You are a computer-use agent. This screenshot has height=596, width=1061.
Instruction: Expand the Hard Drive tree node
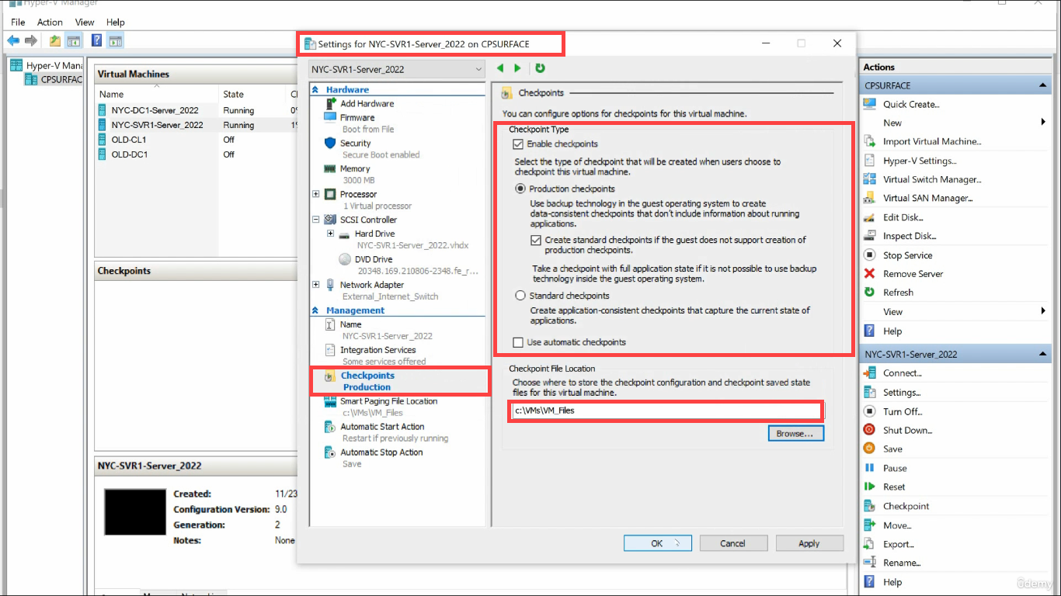pyautogui.click(x=330, y=234)
